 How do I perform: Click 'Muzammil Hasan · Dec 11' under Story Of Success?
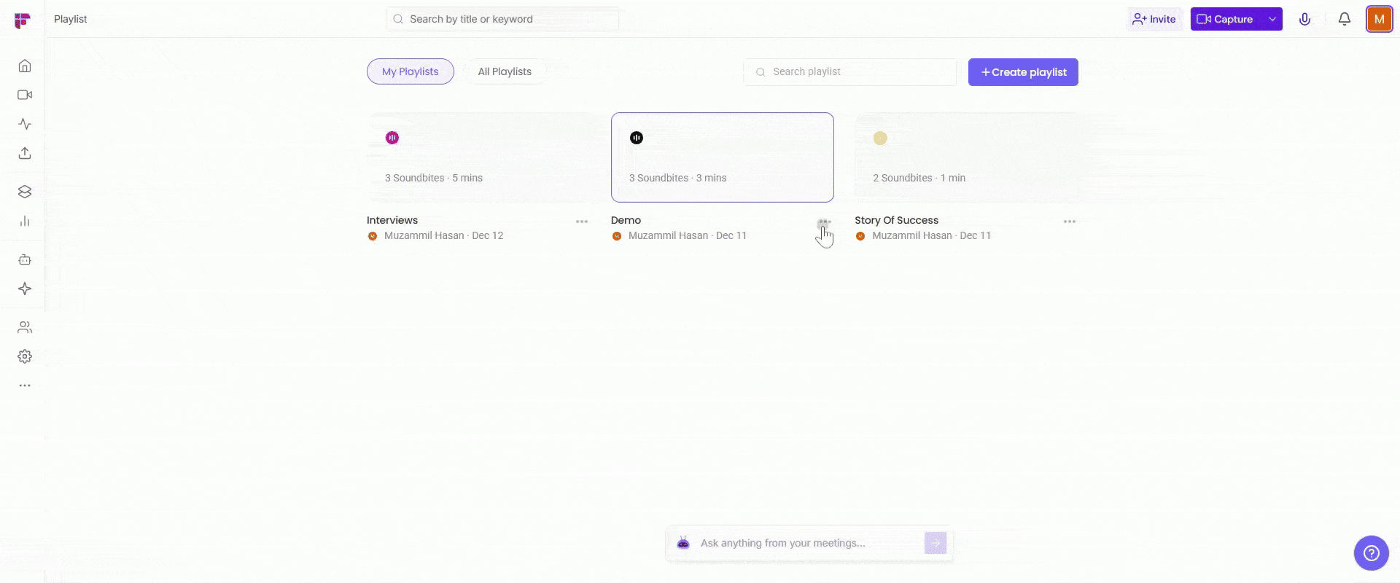tap(931, 235)
